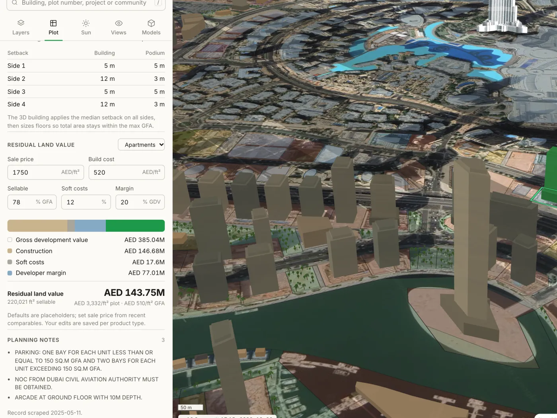
Task: Click the arcade at ground floor note
Action: [x=78, y=397]
